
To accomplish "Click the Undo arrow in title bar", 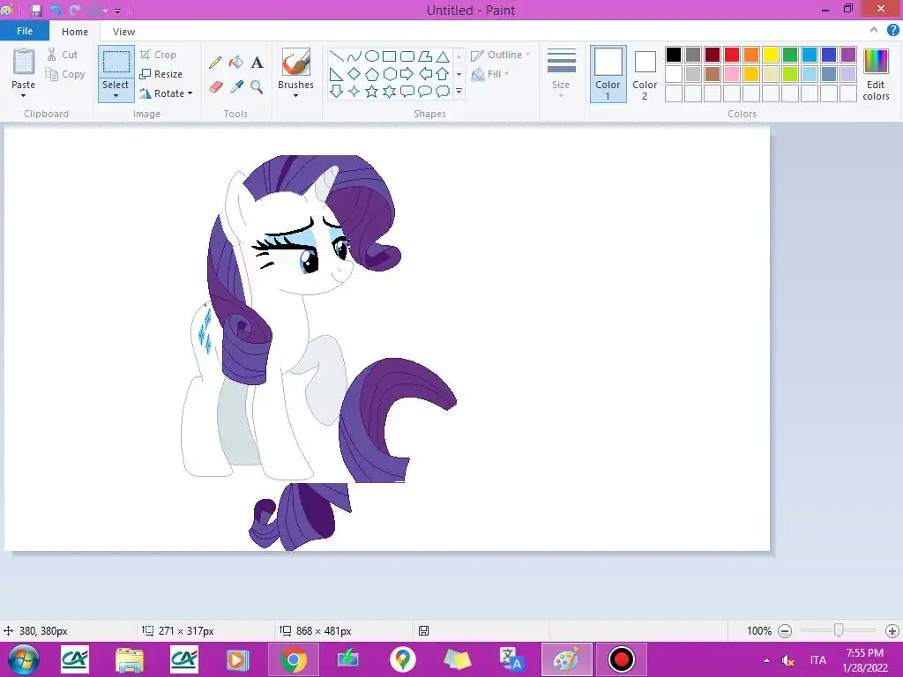I will [56, 11].
